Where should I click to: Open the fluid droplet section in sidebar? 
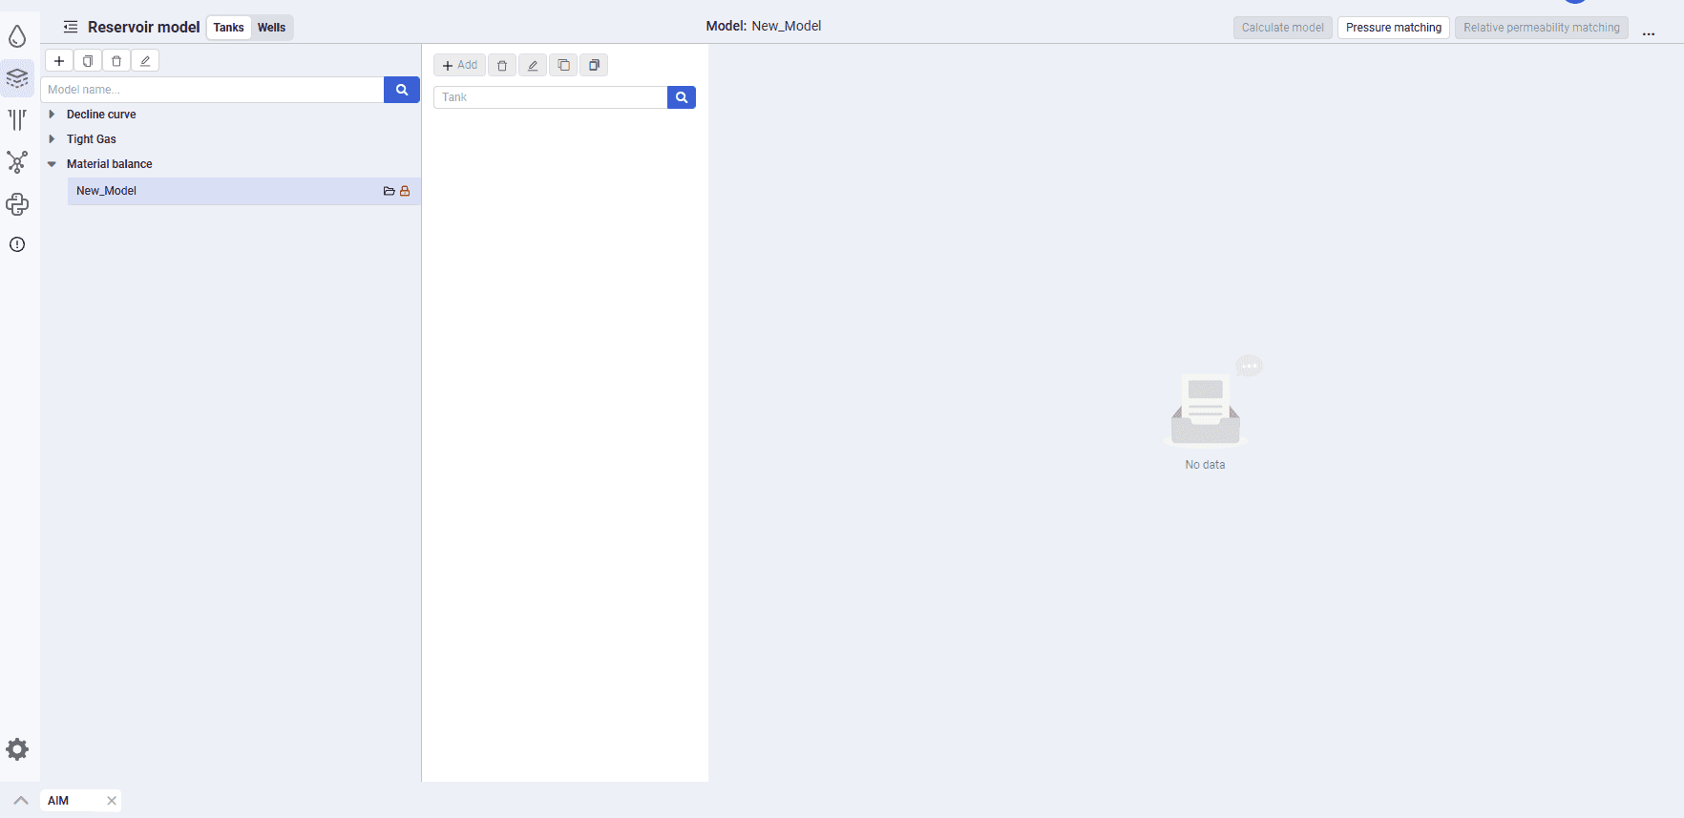click(x=17, y=36)
